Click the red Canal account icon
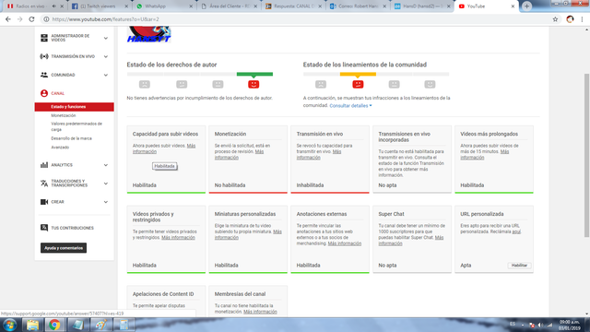The image size is (590, 332). pos(44,93)
